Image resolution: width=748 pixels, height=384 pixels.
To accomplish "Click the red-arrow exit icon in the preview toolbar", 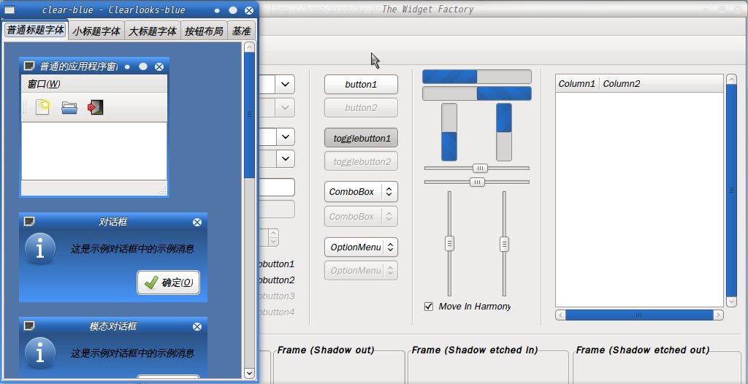I will pyautogui.click(x=96, y=107).
